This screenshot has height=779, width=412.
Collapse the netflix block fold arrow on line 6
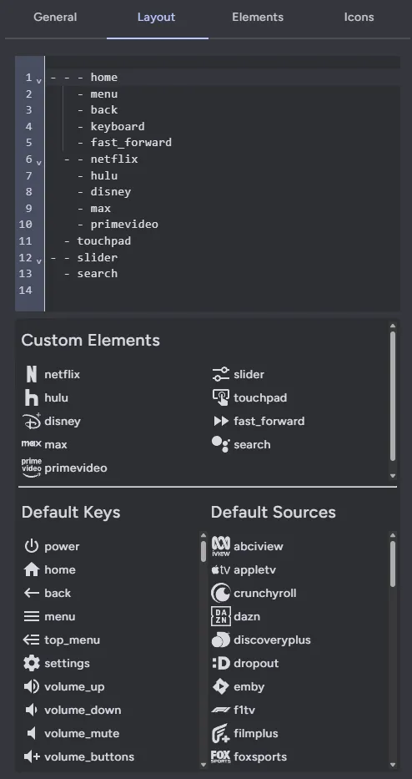38,162
